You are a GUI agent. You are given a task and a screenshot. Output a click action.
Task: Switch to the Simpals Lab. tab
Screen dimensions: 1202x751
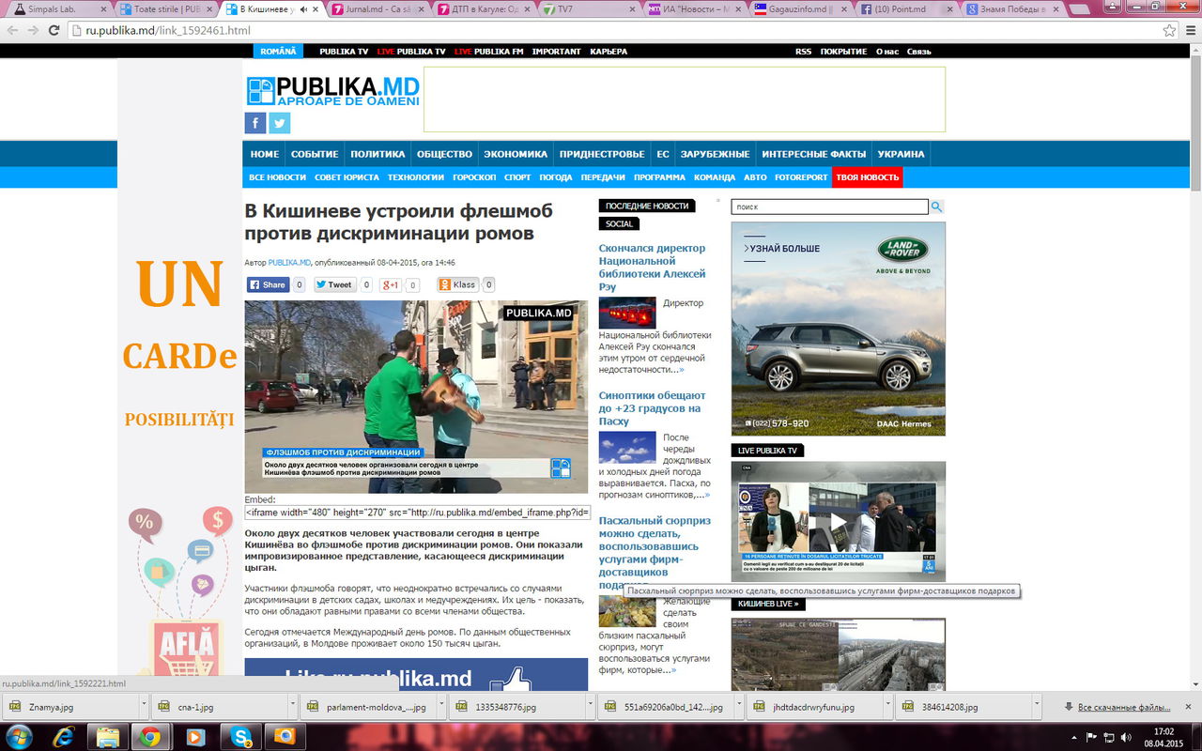point(56,9)
